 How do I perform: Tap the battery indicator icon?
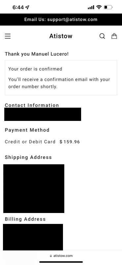point(108,7)
